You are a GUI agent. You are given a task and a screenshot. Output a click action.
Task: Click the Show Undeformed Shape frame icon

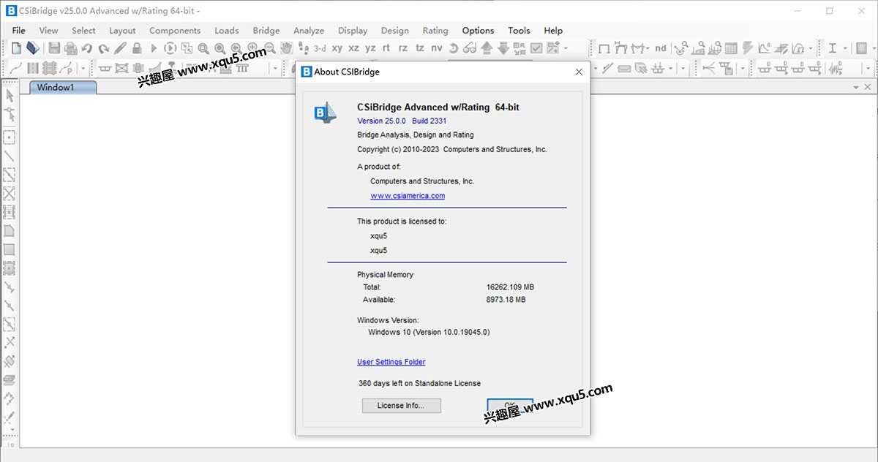tap(604, 48)
